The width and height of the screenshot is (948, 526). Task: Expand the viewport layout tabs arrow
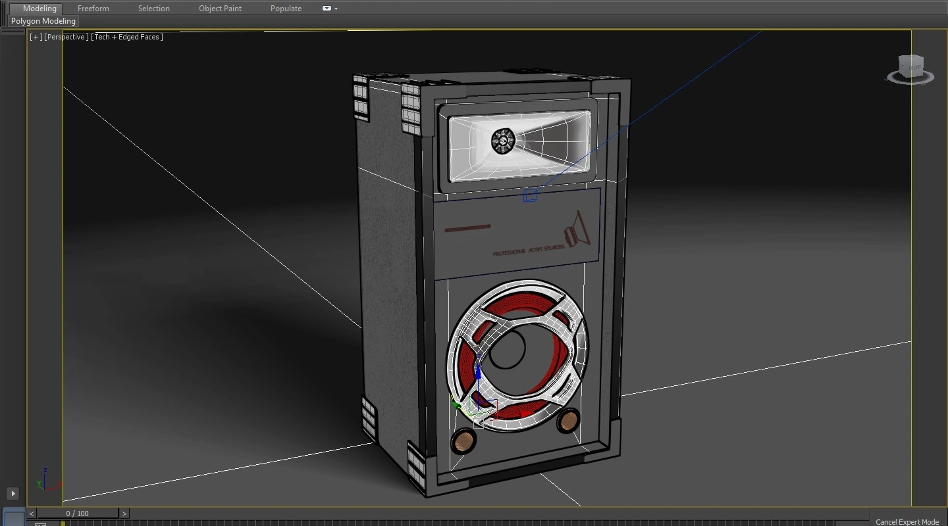coord(13,493)
